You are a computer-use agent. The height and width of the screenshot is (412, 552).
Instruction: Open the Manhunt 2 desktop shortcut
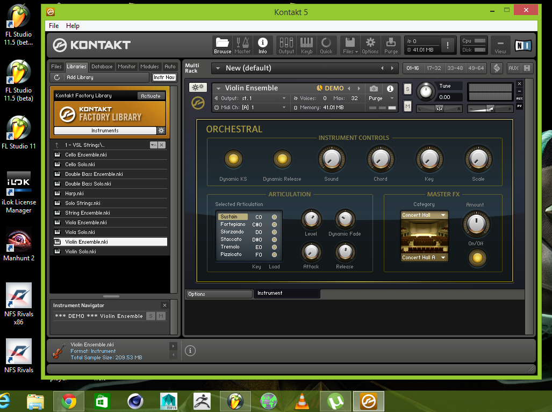(19, 244)
